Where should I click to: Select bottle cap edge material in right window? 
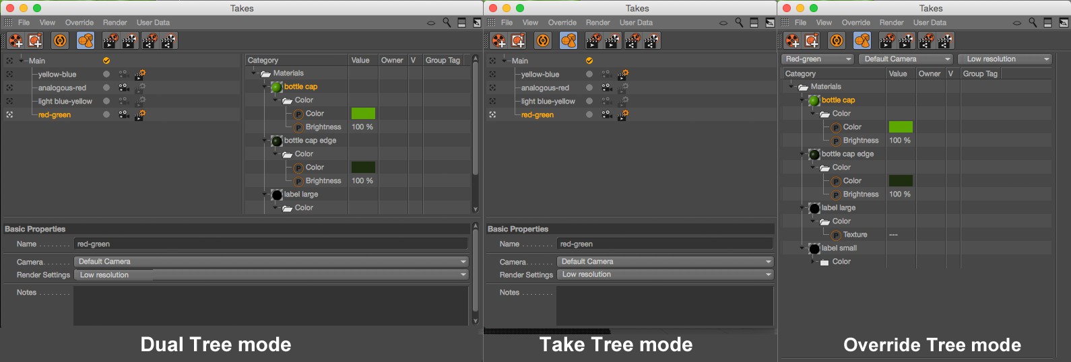(x=847, y=154)
